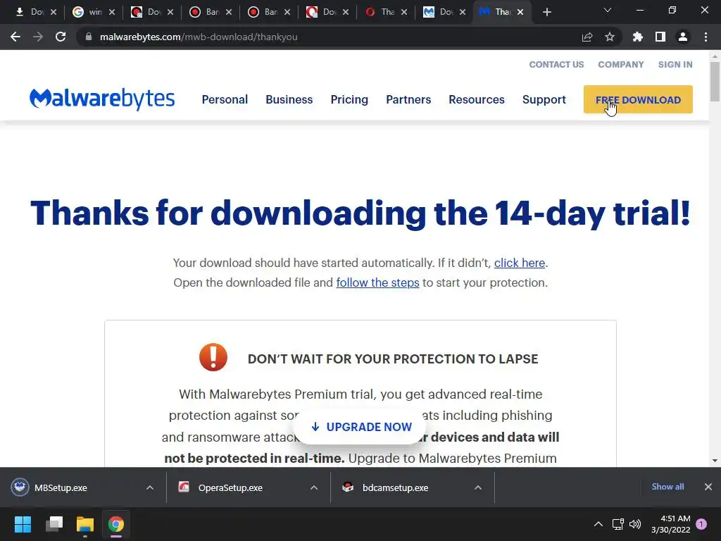Bookmark this page with the star

(x=610, y=37)
